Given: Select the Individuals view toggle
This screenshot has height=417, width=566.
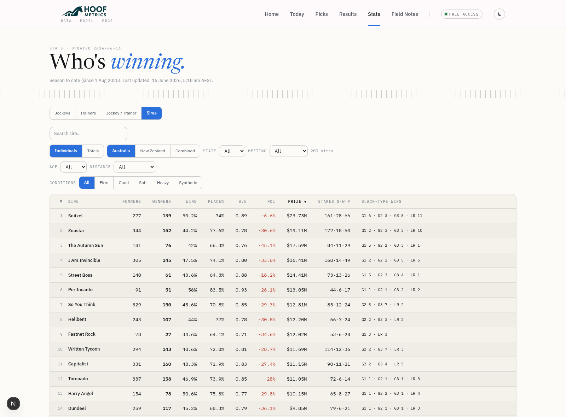Looking at the screenshot, I should coord(66,151).
